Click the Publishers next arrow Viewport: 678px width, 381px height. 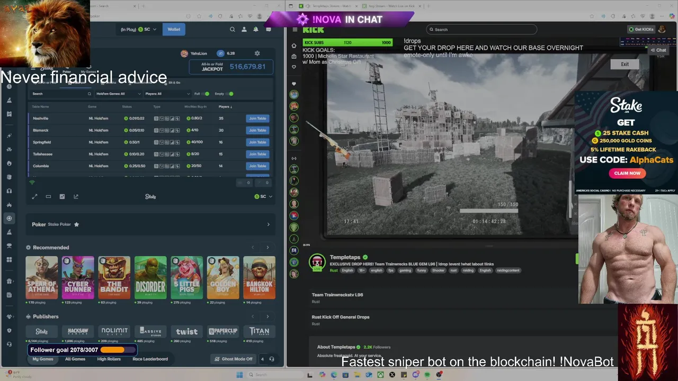point(267,316)
